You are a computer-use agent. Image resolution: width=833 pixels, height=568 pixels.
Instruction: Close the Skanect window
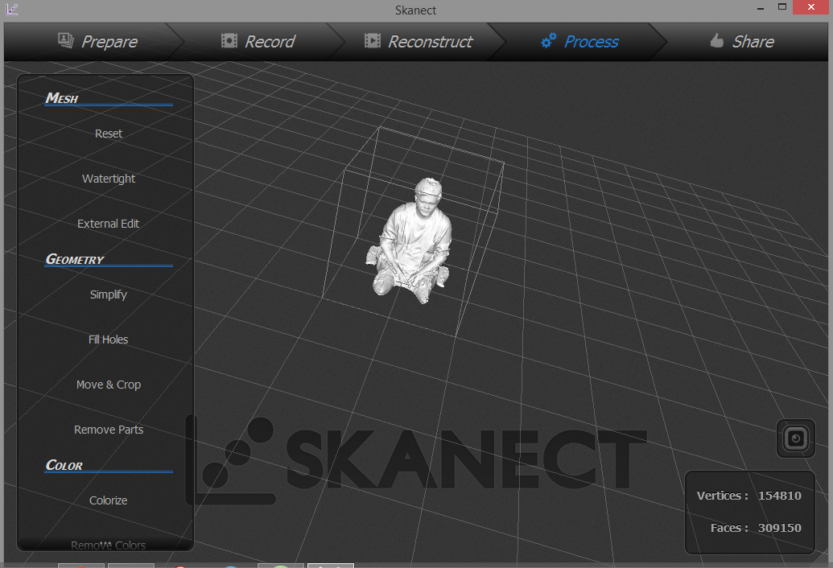(x=811, y=7)
